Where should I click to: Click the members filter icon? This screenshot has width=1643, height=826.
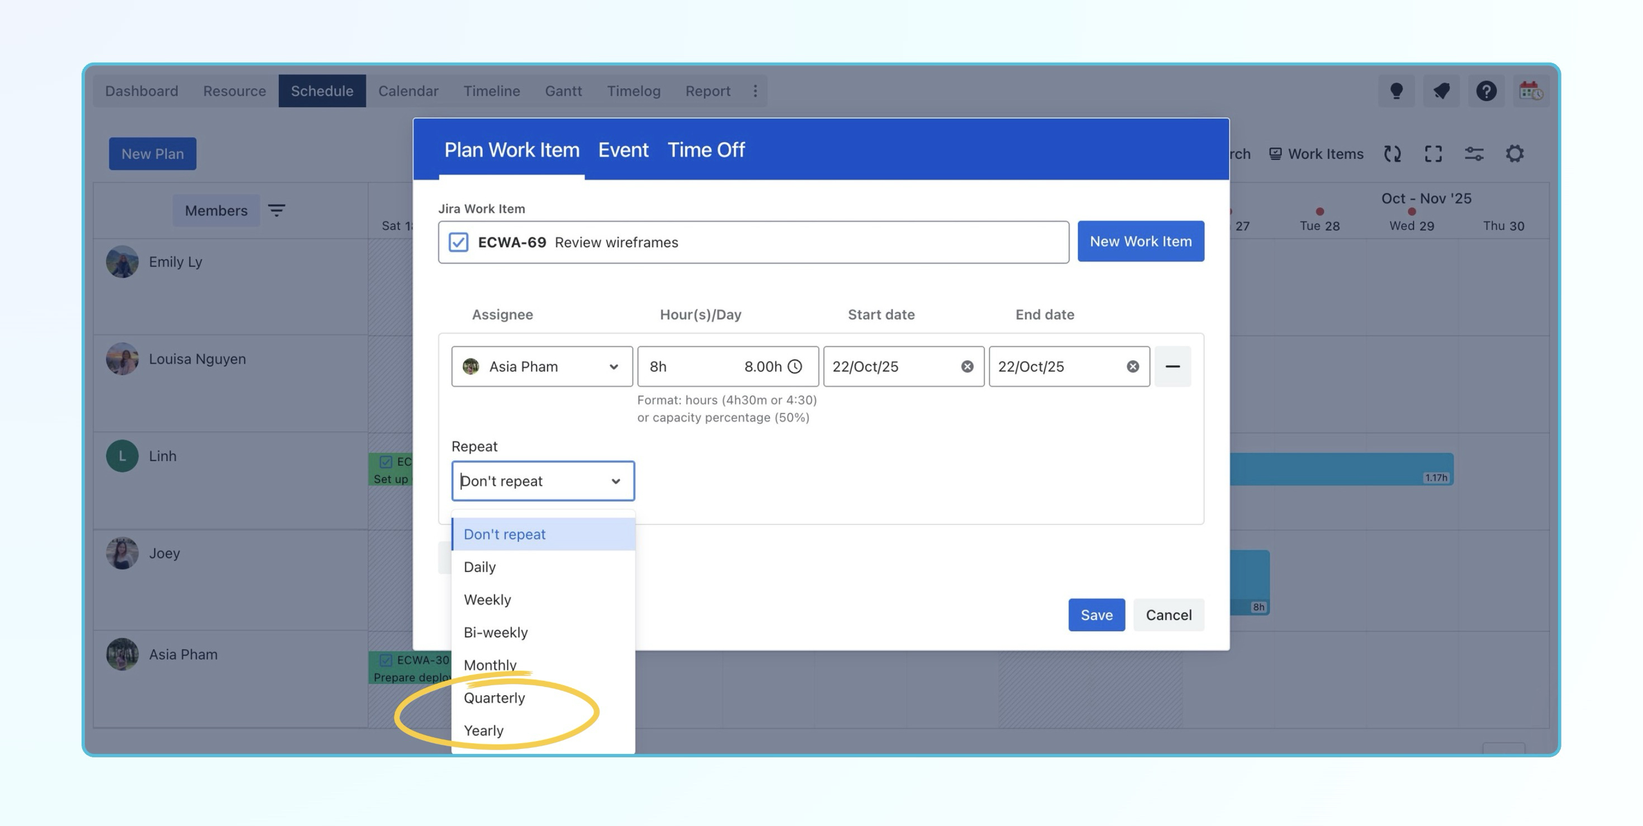pos(276,211)
